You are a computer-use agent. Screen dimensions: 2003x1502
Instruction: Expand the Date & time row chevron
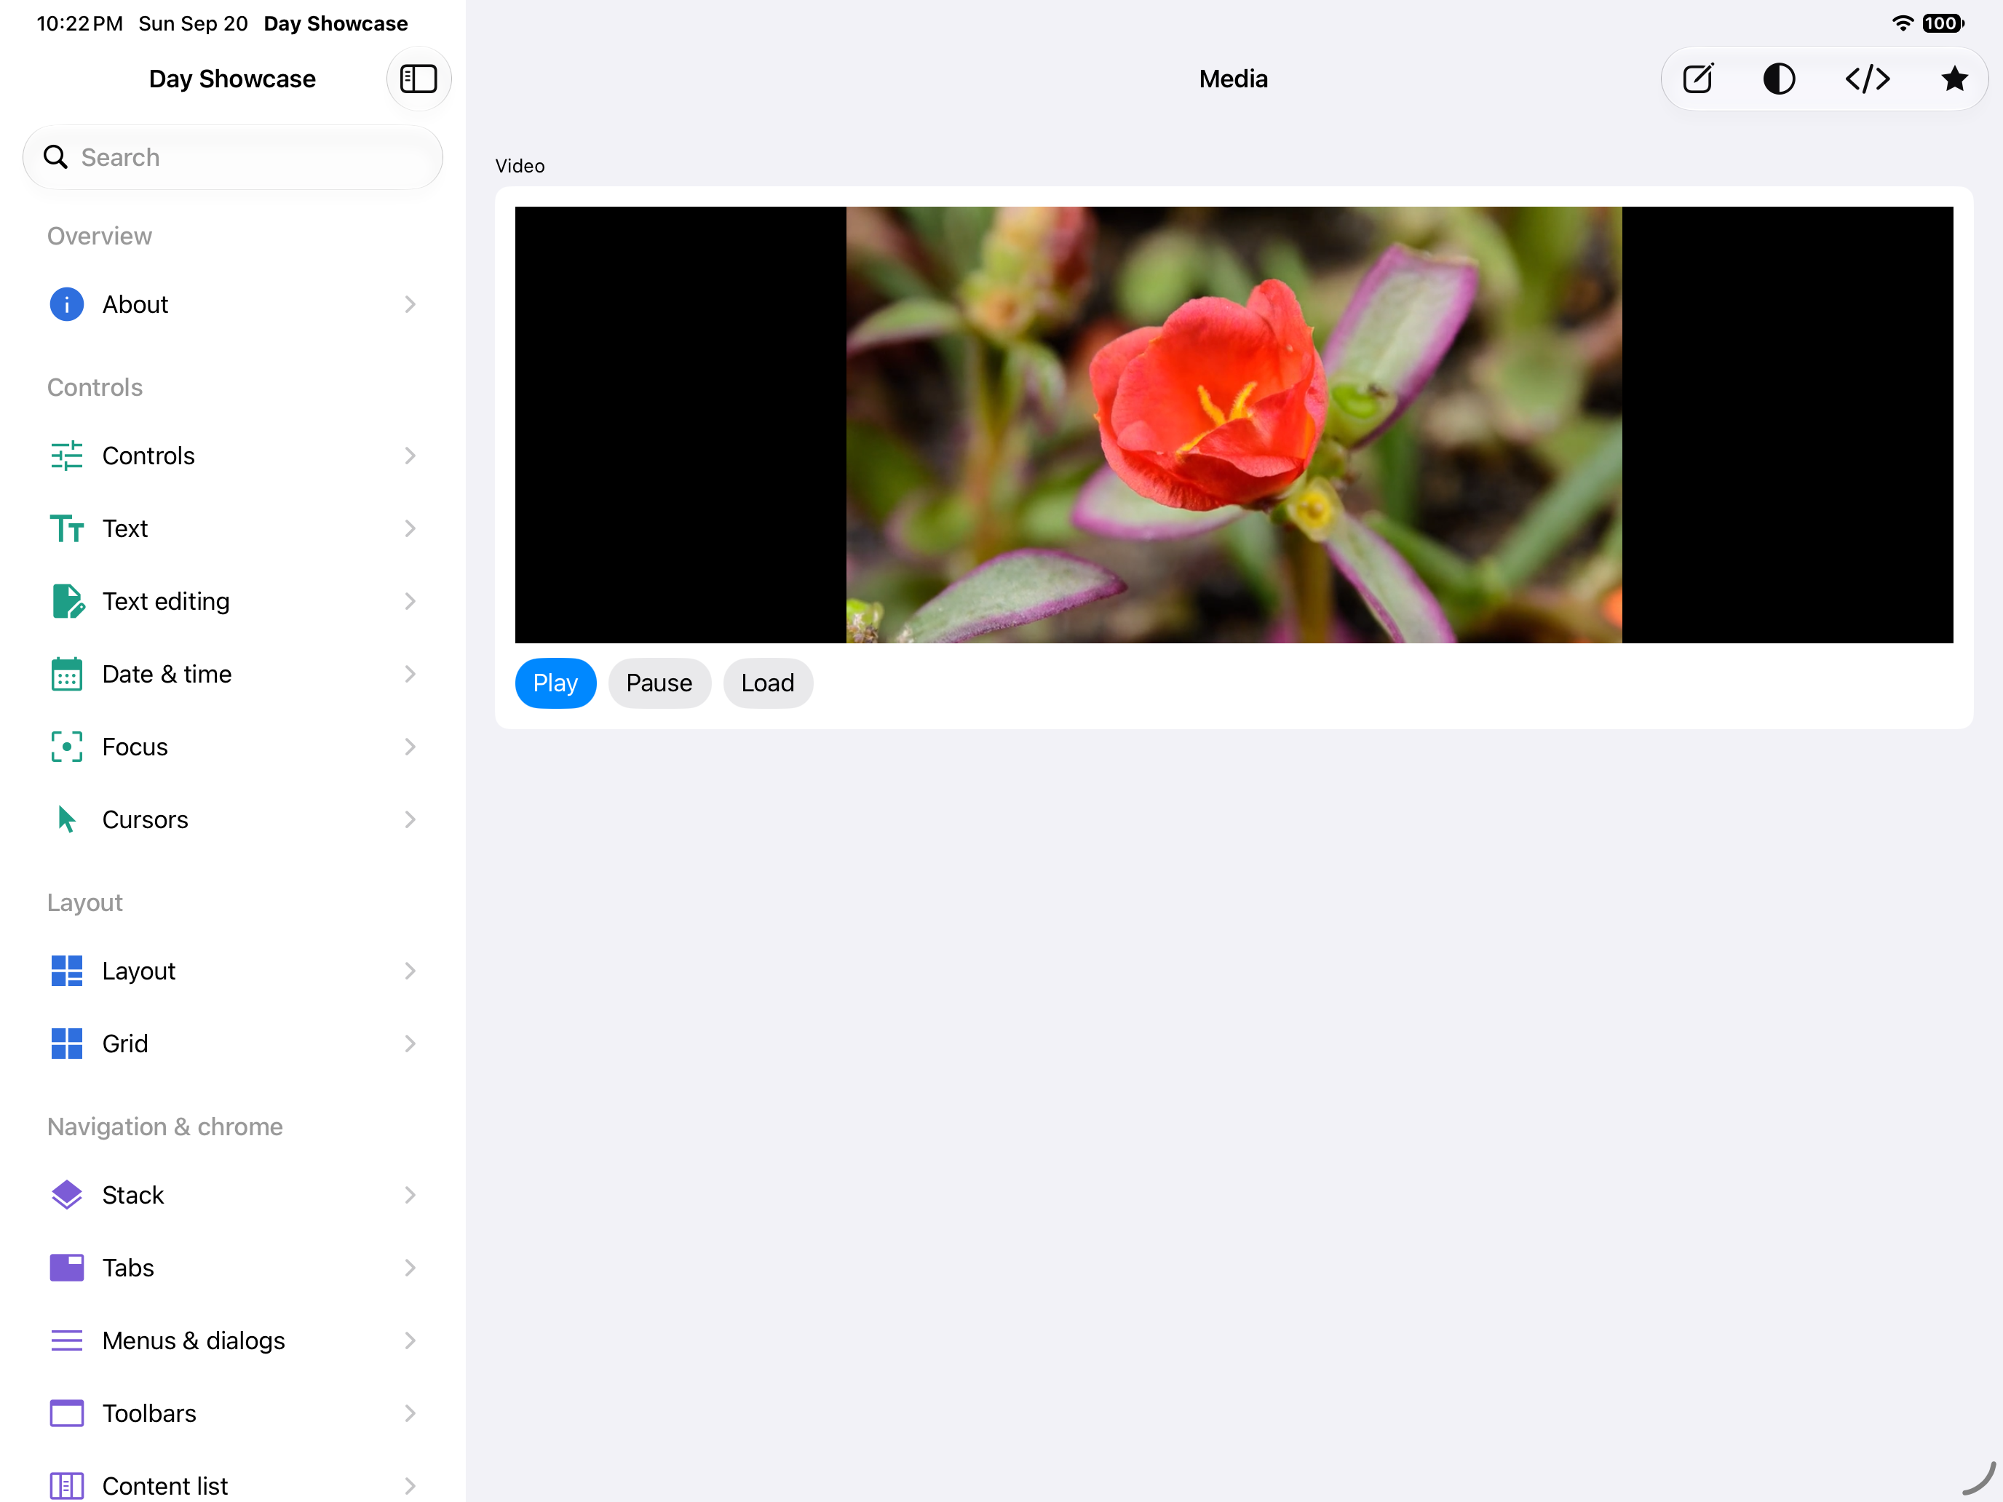tap(410, 674)
